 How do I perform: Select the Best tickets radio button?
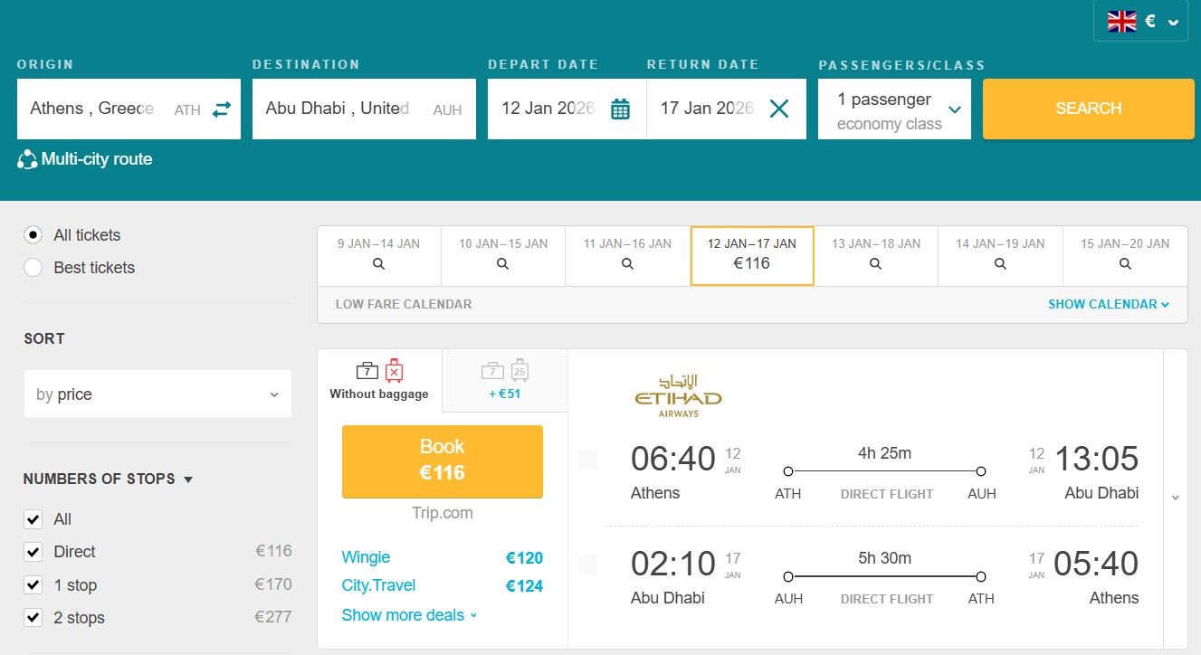coord(33,268)
